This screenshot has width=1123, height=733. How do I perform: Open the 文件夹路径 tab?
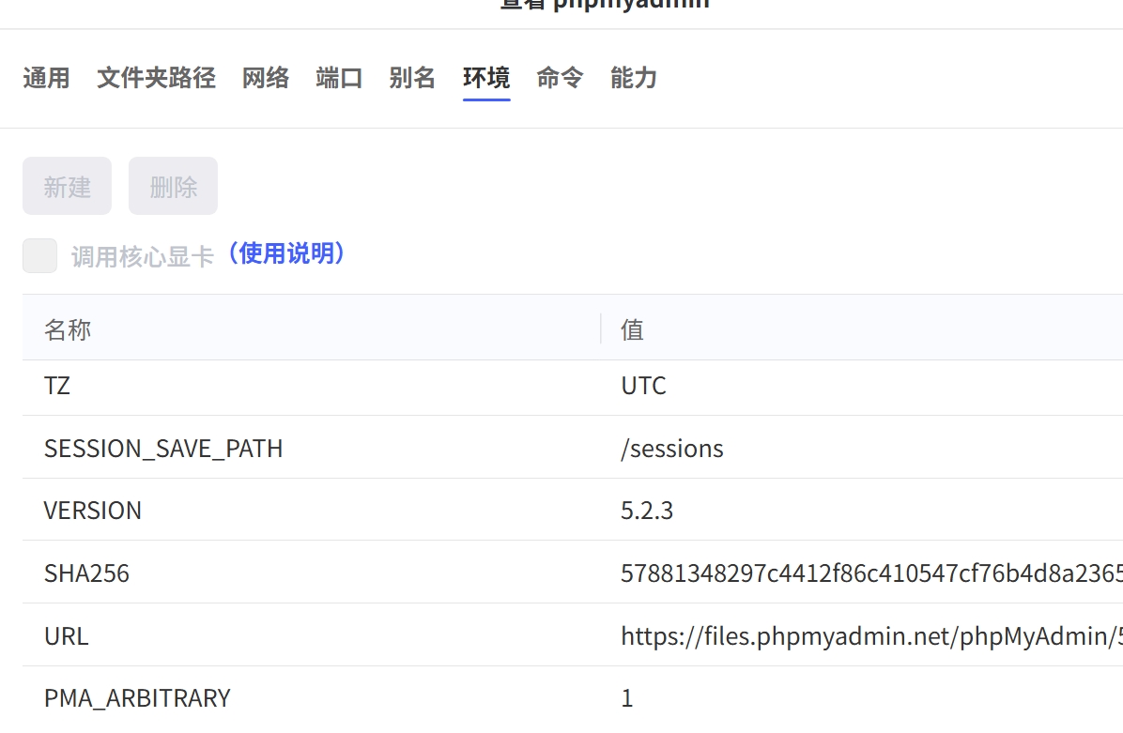point(155,79)
